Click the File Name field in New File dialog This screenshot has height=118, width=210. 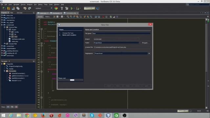point(121,33)
